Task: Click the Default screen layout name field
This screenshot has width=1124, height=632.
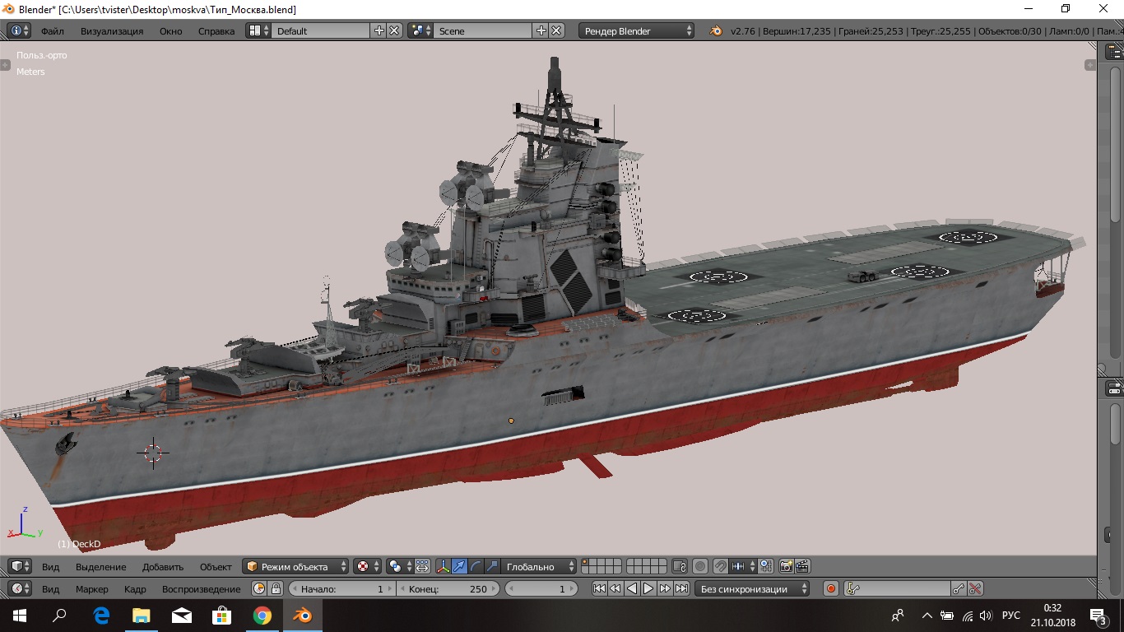Action: coord(321,30)
